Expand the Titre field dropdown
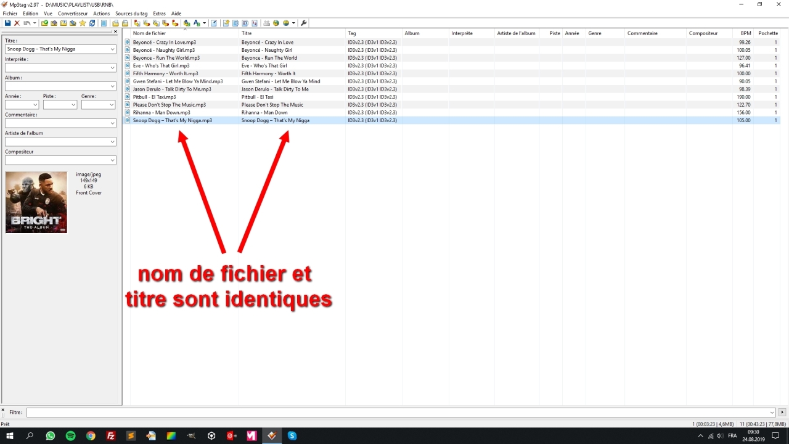Image resolution: width=789 pixels, height=444 pixels. click(x=112, y=49)
